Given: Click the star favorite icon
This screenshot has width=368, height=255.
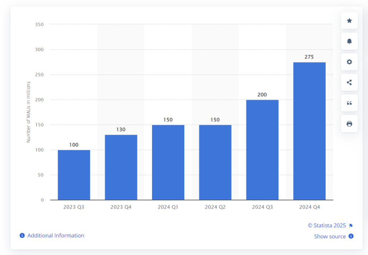Looking at the screenshot, I should (349, 21).
